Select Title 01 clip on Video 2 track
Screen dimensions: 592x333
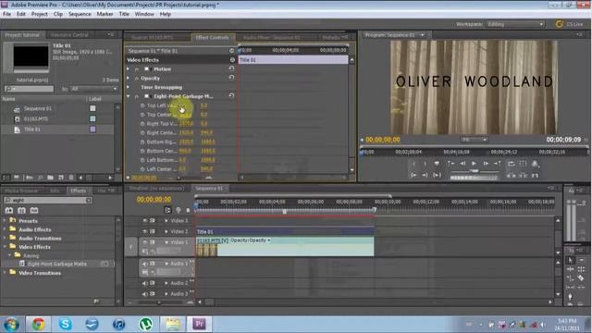pos(285,231)
